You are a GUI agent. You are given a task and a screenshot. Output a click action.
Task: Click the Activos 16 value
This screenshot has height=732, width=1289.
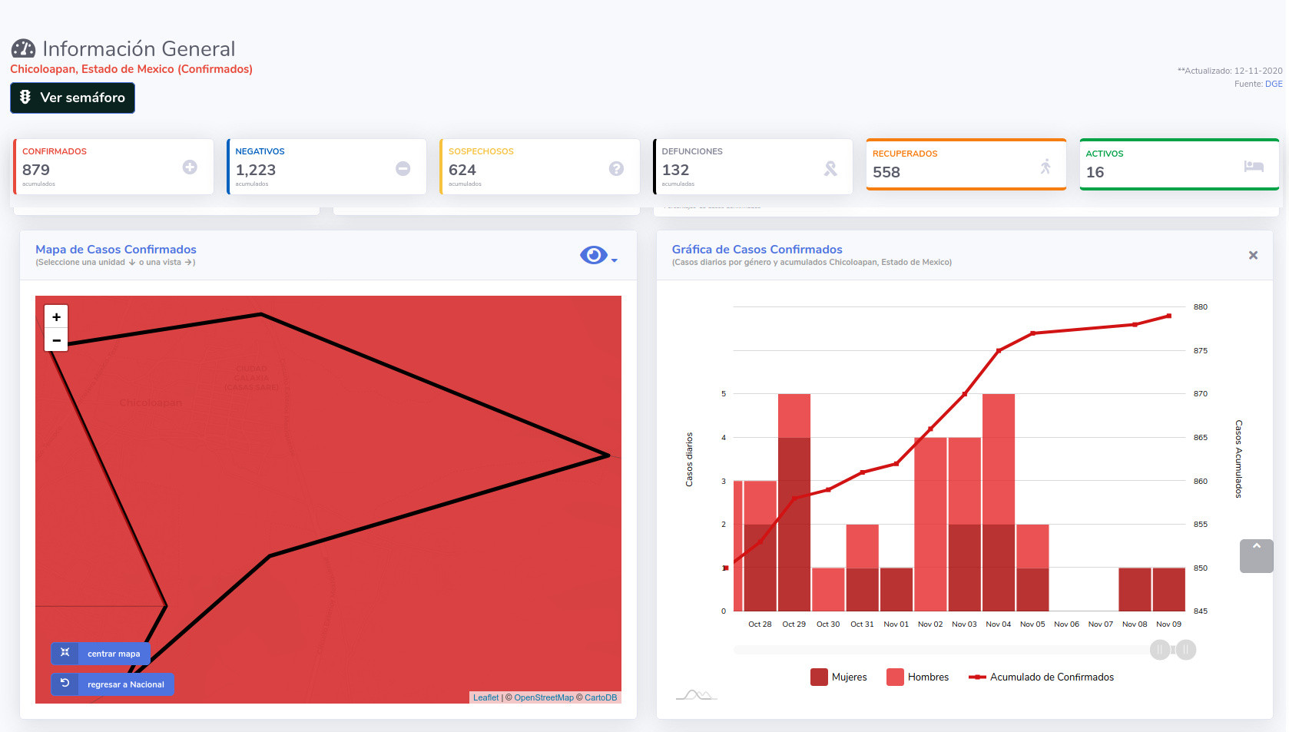(x=1095, y=172)
